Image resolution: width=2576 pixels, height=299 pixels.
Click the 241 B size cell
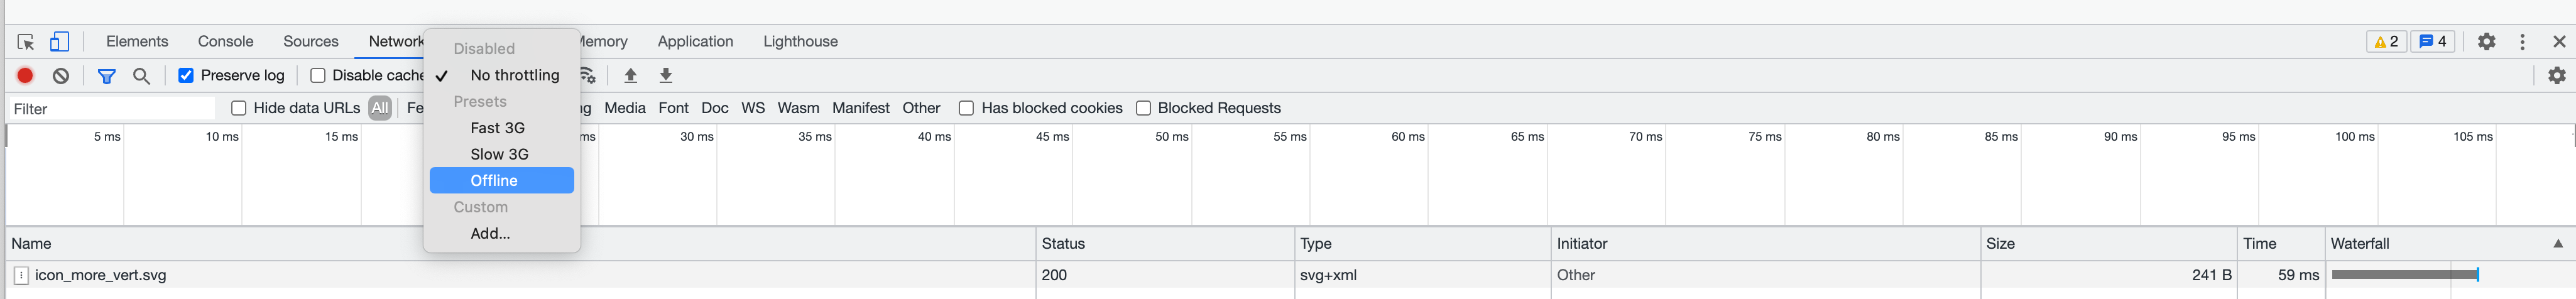[x=2108, y=275]
